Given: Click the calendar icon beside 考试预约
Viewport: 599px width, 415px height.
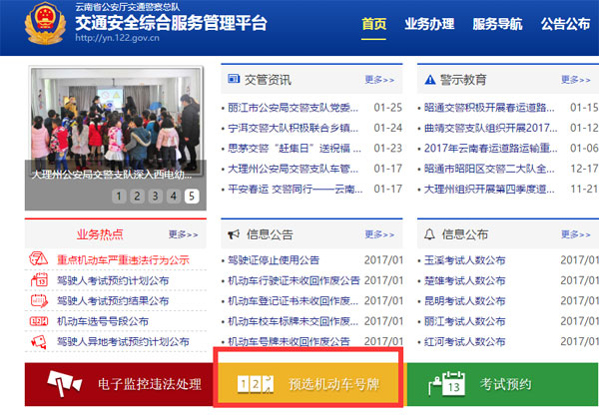Looking at the screenshot, I should coord(454,385).
